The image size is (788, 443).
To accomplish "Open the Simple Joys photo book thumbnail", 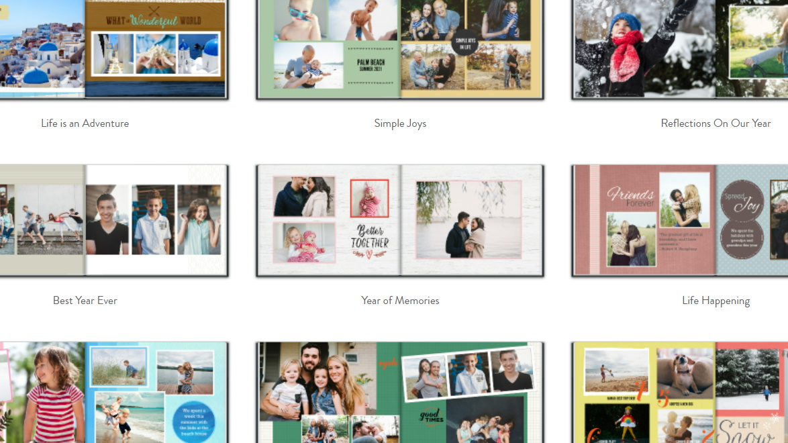I will point(400,49).
